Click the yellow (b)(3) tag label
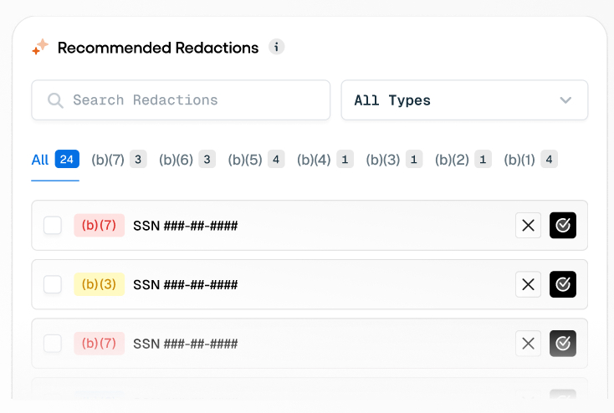This screenshot has height=413, width=614. point(99,284)
